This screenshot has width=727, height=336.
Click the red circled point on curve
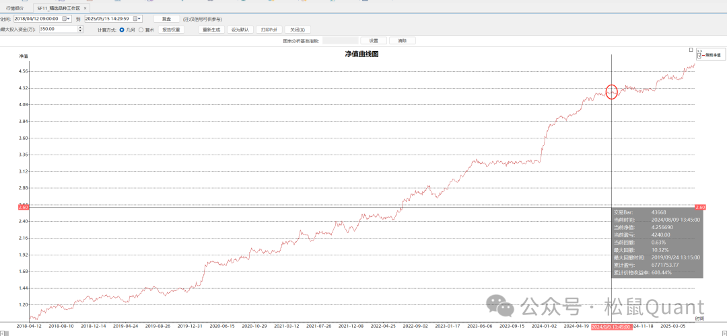[x=611, y=92]
